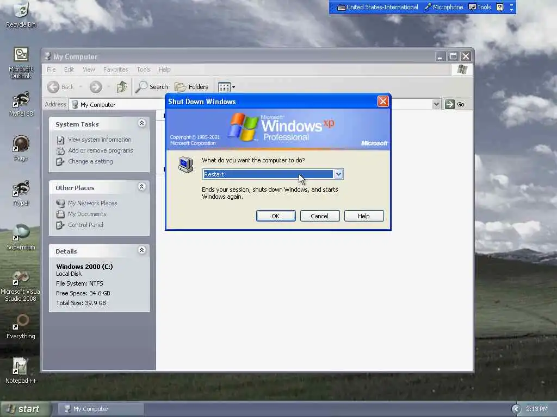557x417 pixels.
Task: Expand hidden tray icons arrow
Action: (517, 409)
